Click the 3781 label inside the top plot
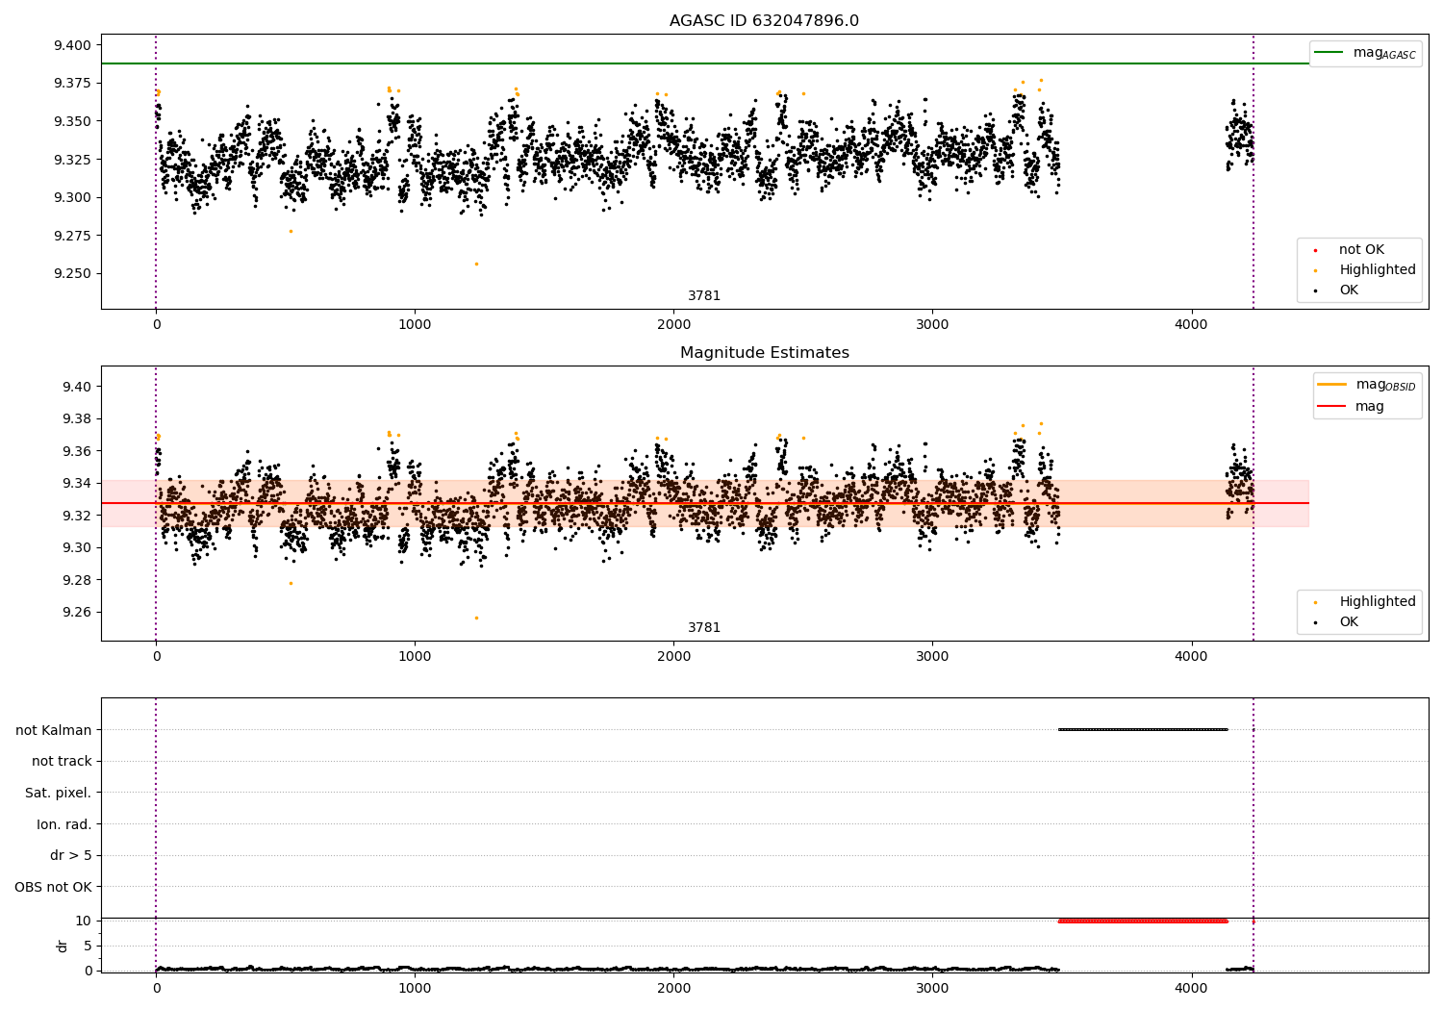Image resolution: width=1443 pixels, height=1010 pixels. click(x=704, y=296)
